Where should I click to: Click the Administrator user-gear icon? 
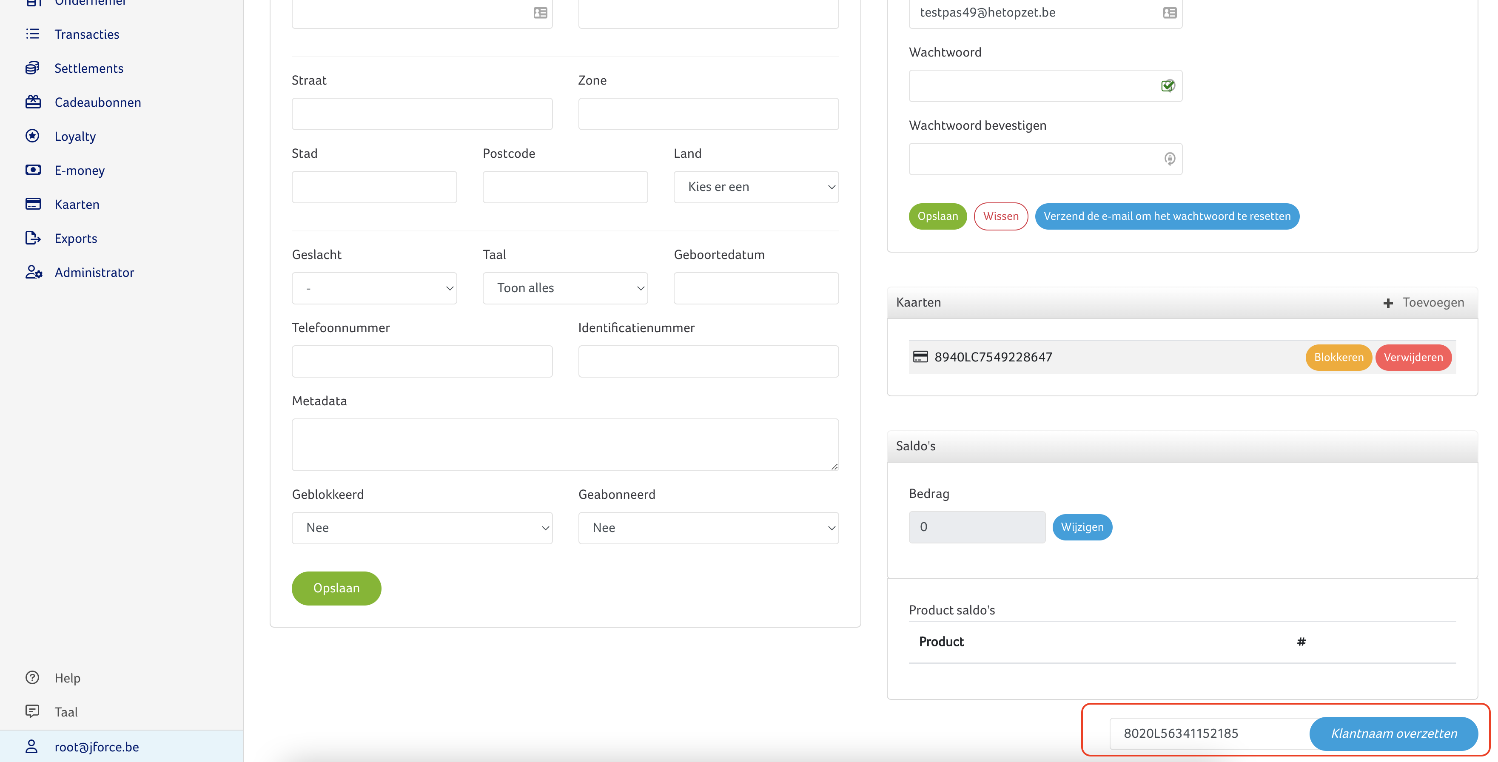point(34,272)
